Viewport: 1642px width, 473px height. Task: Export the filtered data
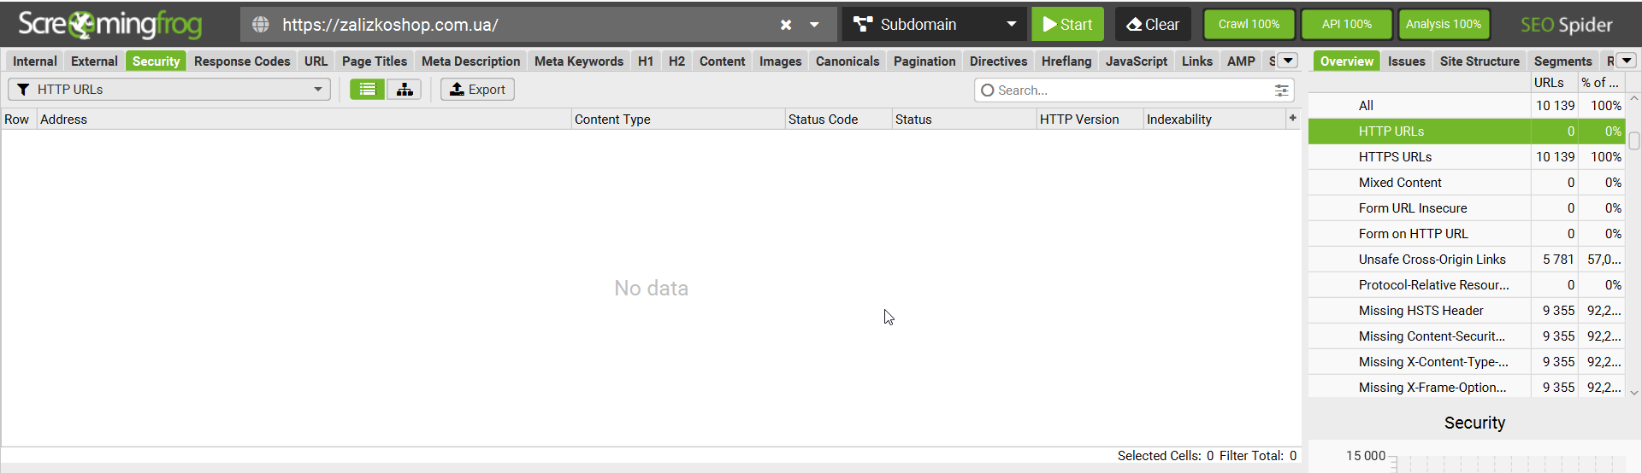(477, 89)
